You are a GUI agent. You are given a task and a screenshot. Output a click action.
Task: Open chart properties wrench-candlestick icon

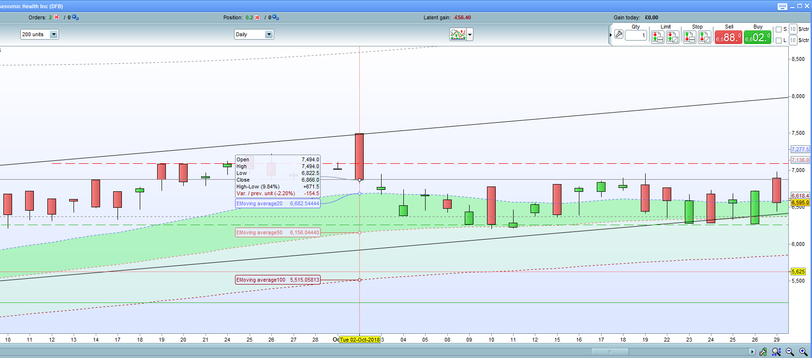coord(763,352)
